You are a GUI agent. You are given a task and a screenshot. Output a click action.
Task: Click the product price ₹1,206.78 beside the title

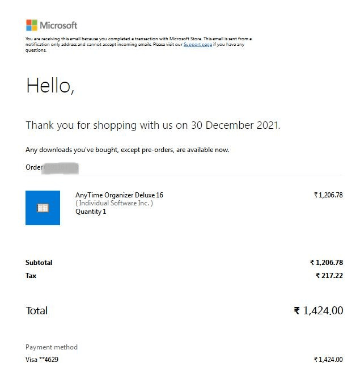pos(328,195)
